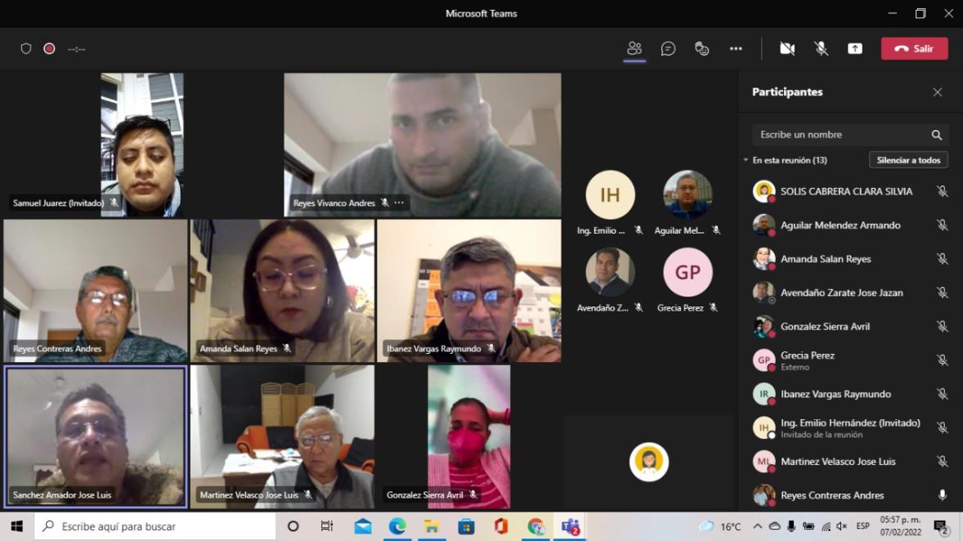Turn on the camera
Viewport: 963px width, 541px height.
point(787,49)
